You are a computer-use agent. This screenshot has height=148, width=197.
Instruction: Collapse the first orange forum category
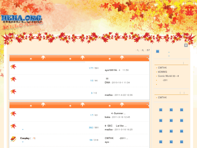click(x=147, y=58)
